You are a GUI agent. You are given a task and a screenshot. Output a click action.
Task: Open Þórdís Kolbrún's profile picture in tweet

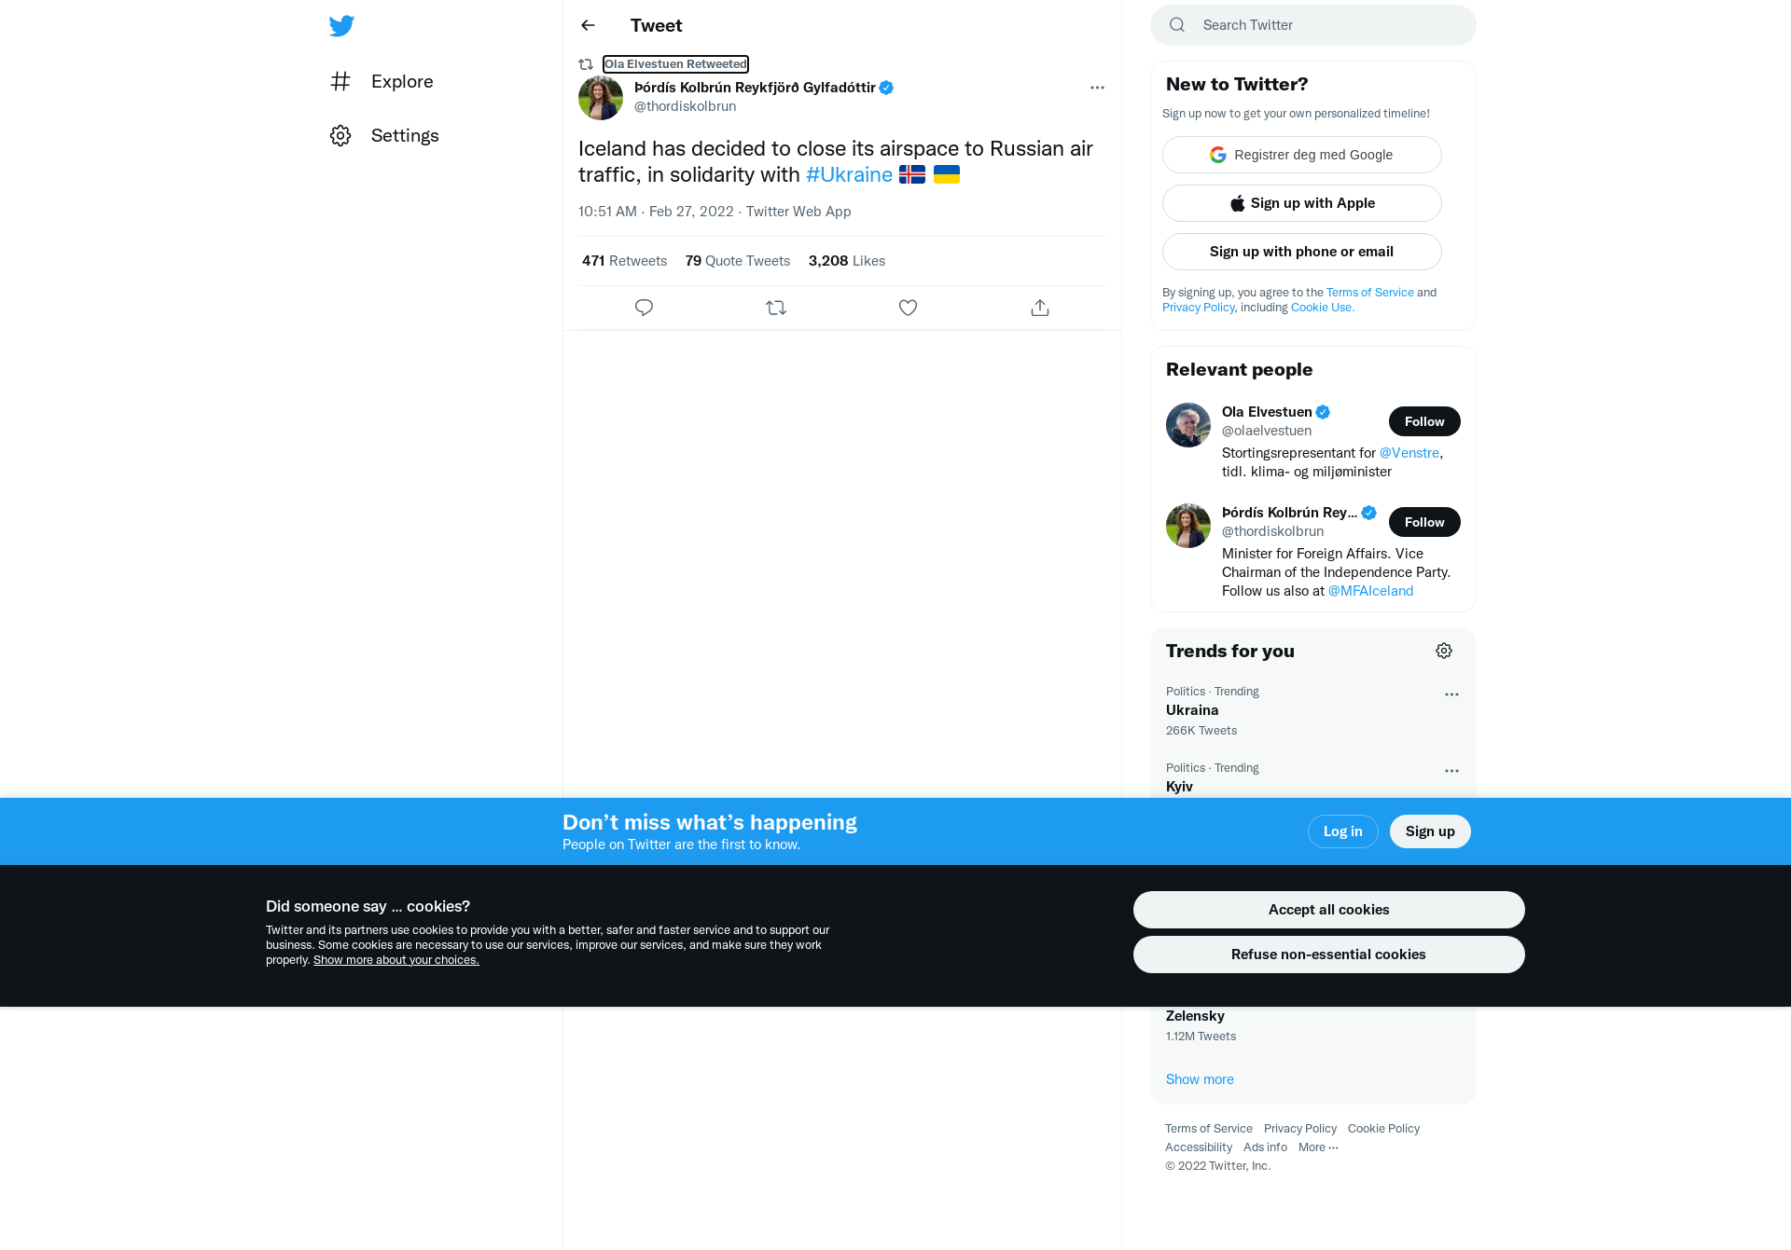click(x=601, y=98)
